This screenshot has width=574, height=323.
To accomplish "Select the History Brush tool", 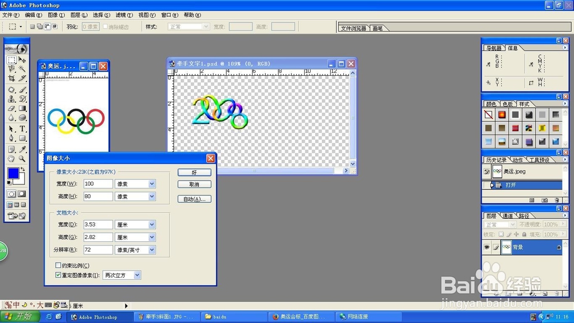I will coord(22,99).
